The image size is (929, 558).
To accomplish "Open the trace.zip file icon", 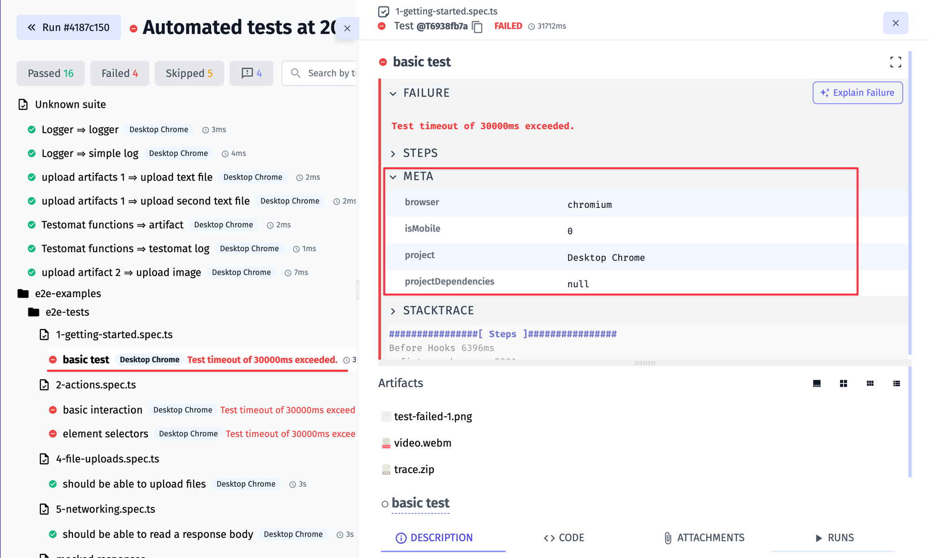I will (386, 469).
